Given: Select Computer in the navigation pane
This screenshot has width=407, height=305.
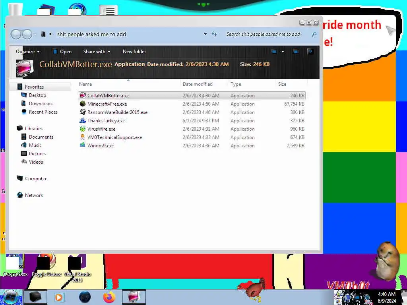Looking at the screenshot, I should point(35,178).
